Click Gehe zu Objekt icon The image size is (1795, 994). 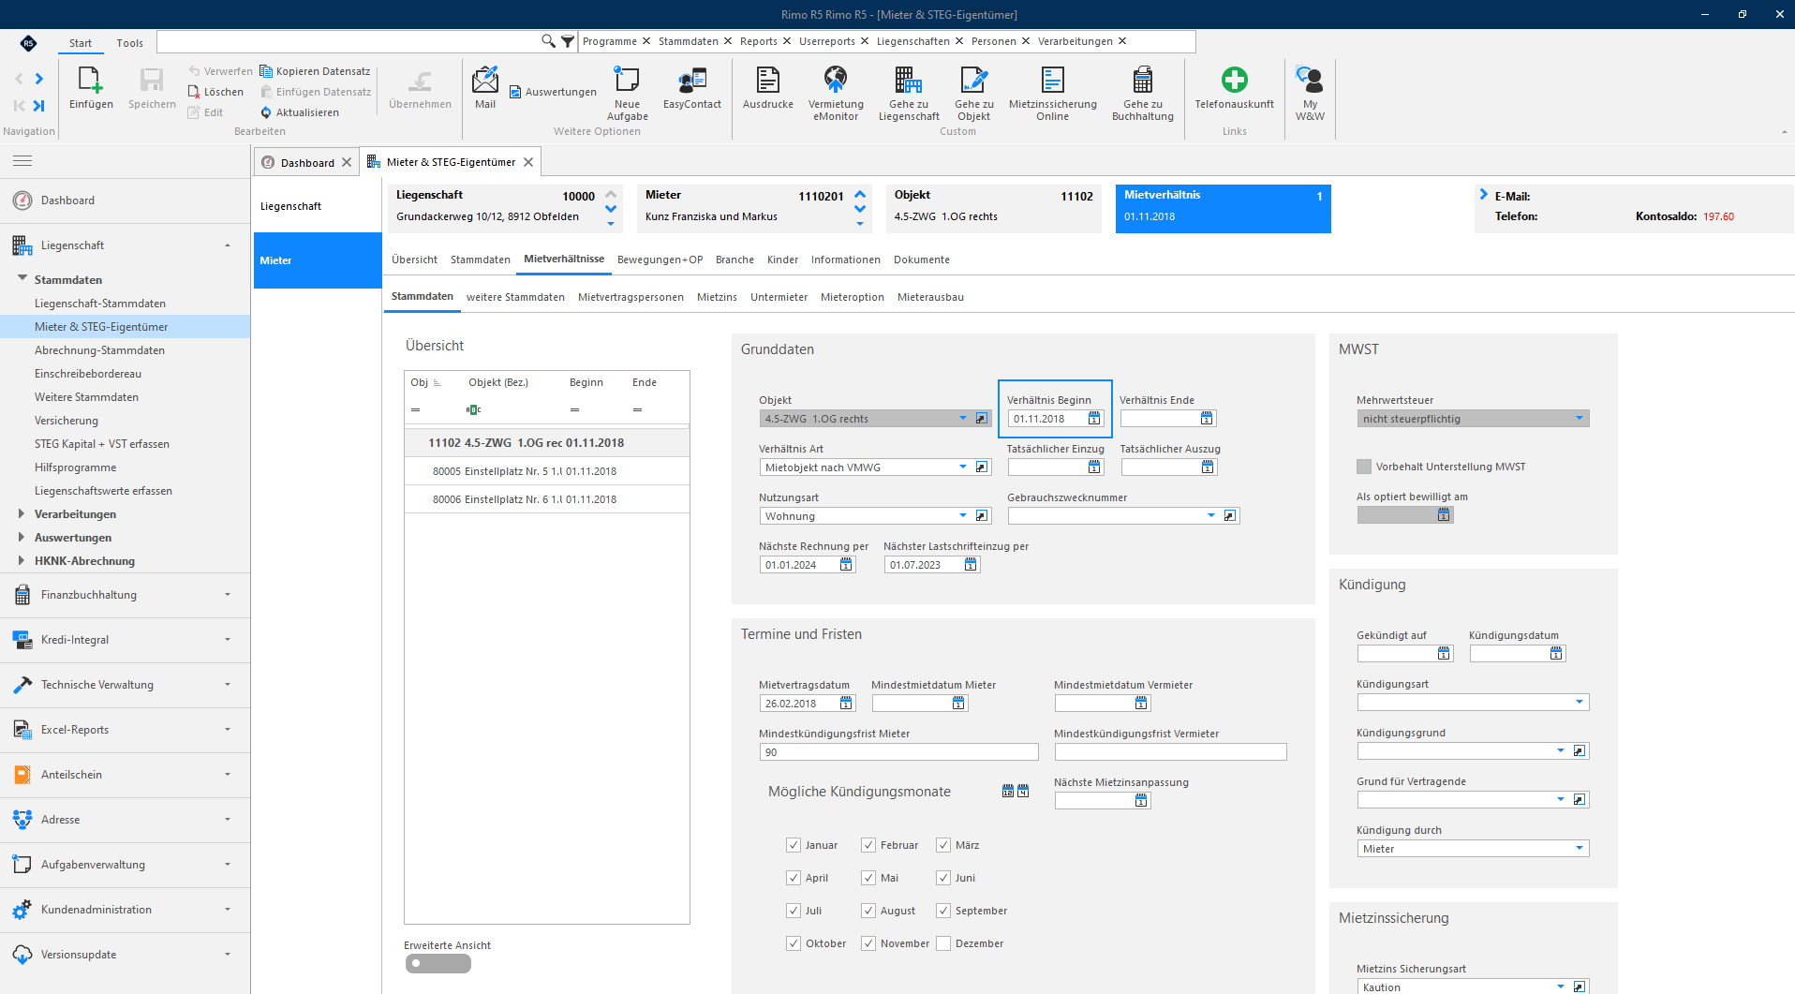point(974,81)
